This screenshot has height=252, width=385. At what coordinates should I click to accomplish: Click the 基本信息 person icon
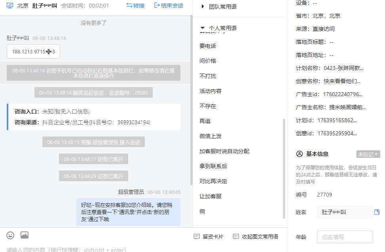coord(300,154)
